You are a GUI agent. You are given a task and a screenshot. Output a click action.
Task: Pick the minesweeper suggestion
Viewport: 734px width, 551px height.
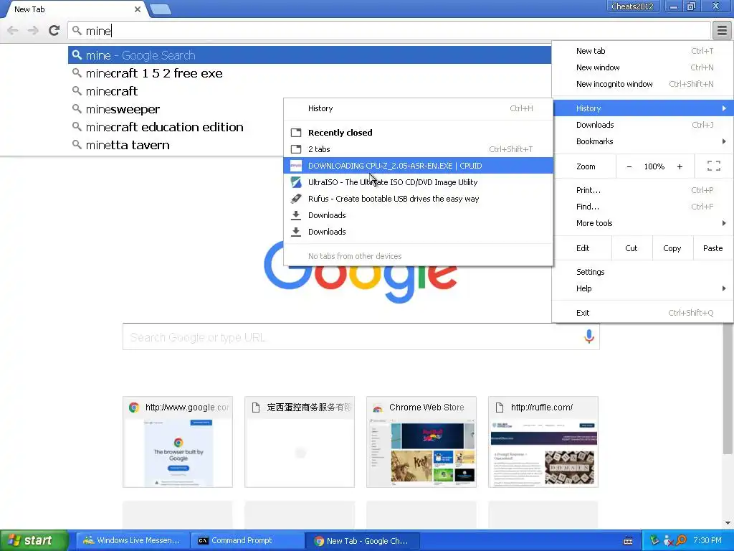(x=176, y=109)
